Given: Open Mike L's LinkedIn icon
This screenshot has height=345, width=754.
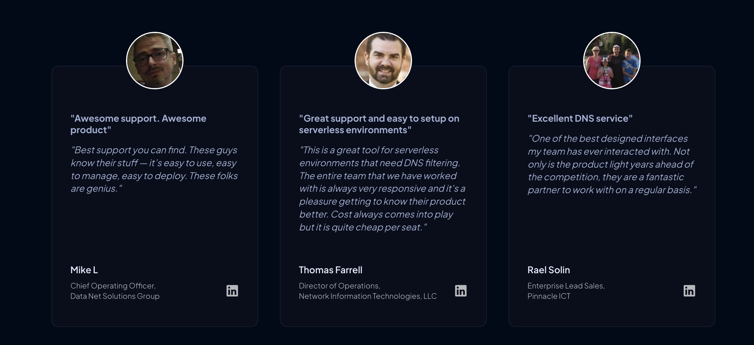Looking at the screenshot, I should coord(232,290).
